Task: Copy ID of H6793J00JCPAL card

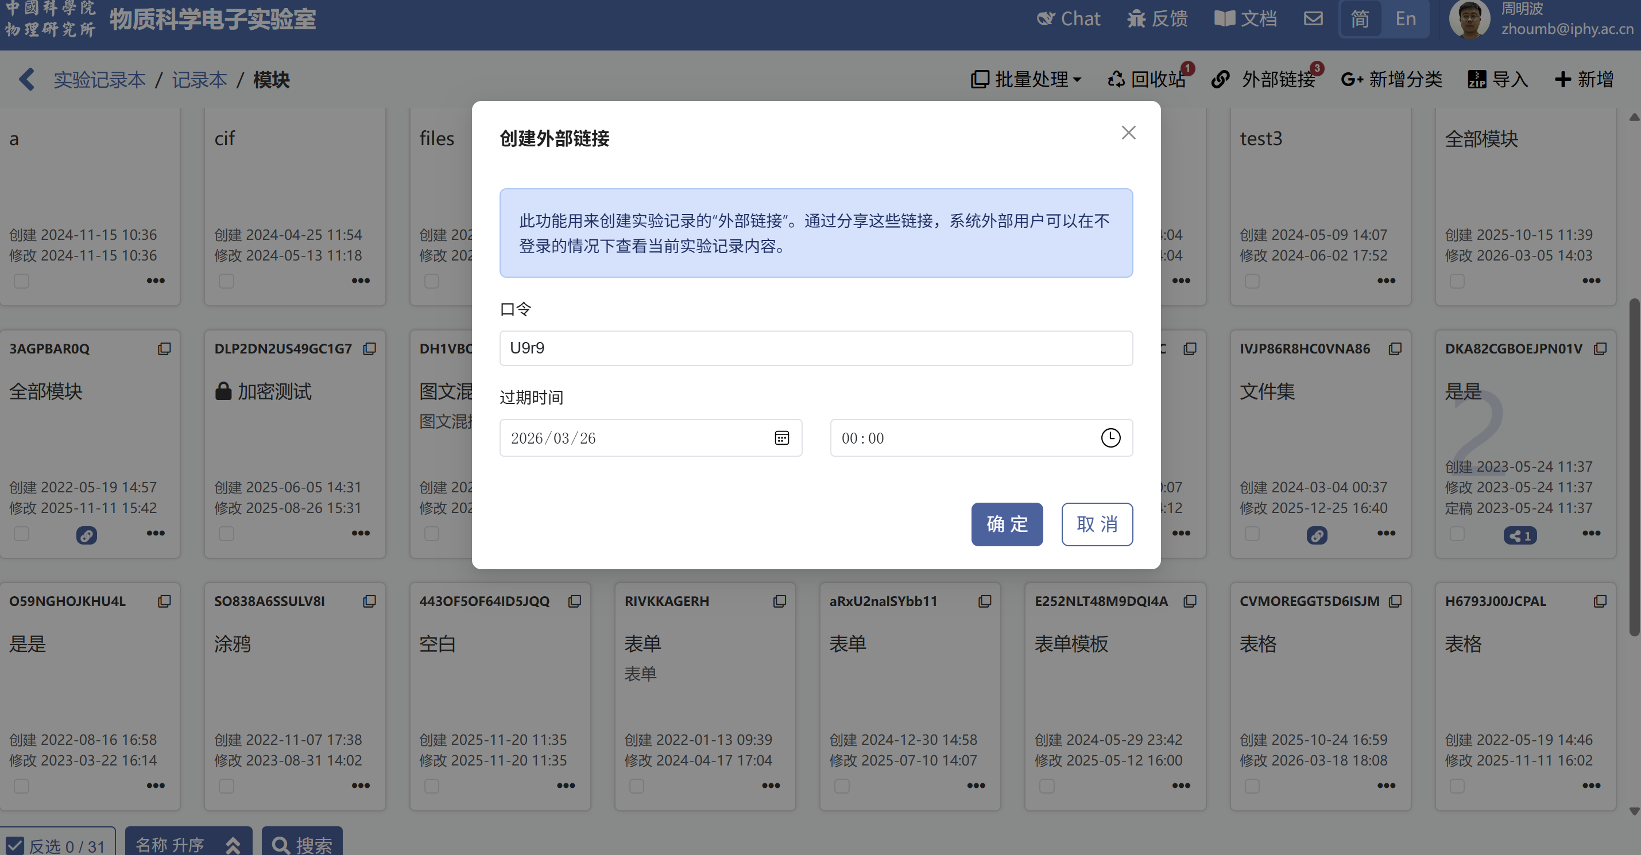Action: (x=1600, y=601)
